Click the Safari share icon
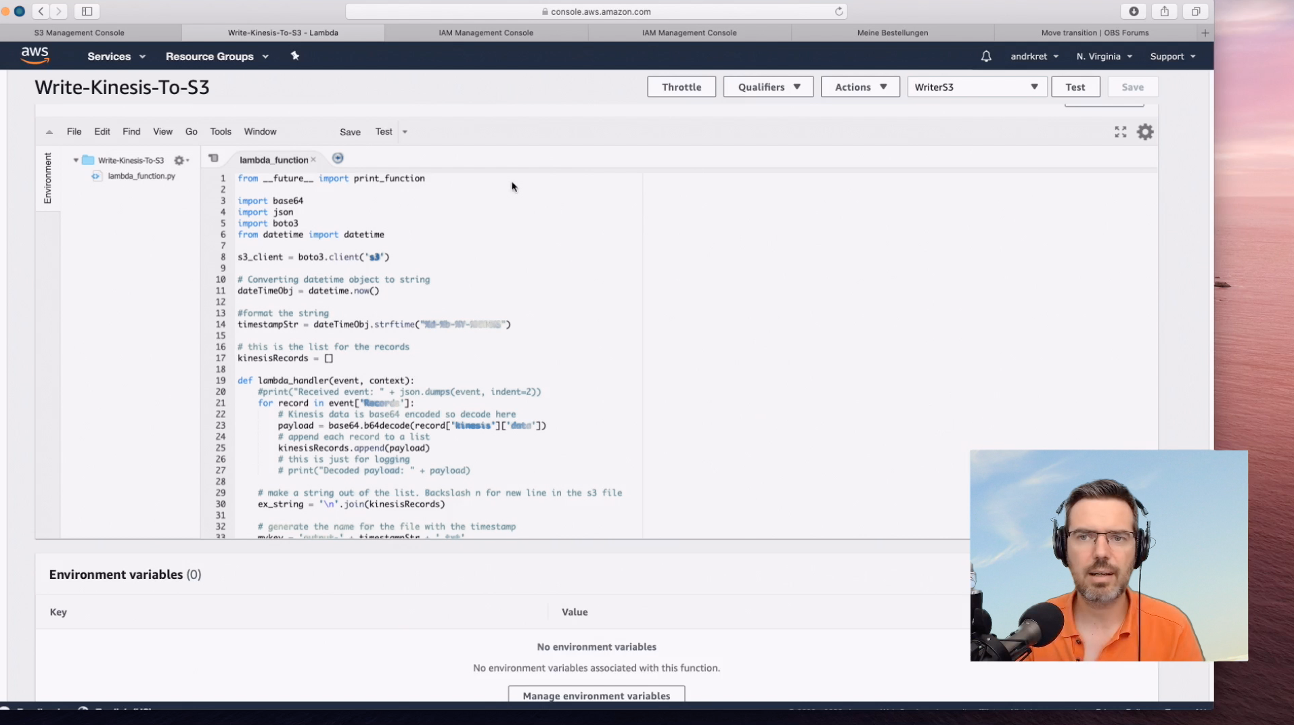The width and height of the screenshot is (1294, 725). 1165,11
